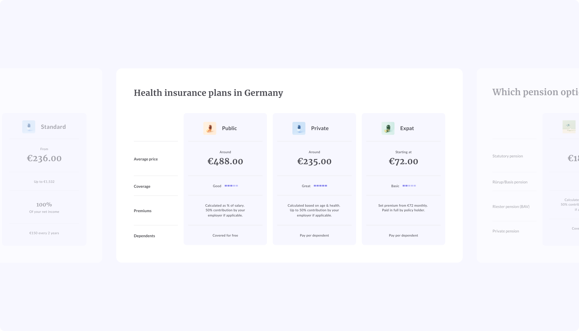This screenshot has width=579, height=331.
Task: Click the palm tree pension icon
Action: pyautogui.click(x=569, y=127)
